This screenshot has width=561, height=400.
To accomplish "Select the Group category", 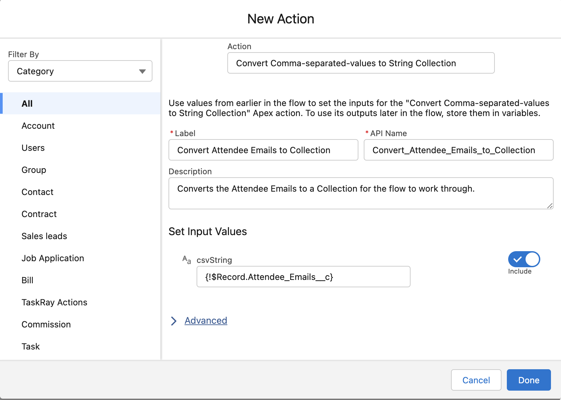I will point(34,170).
